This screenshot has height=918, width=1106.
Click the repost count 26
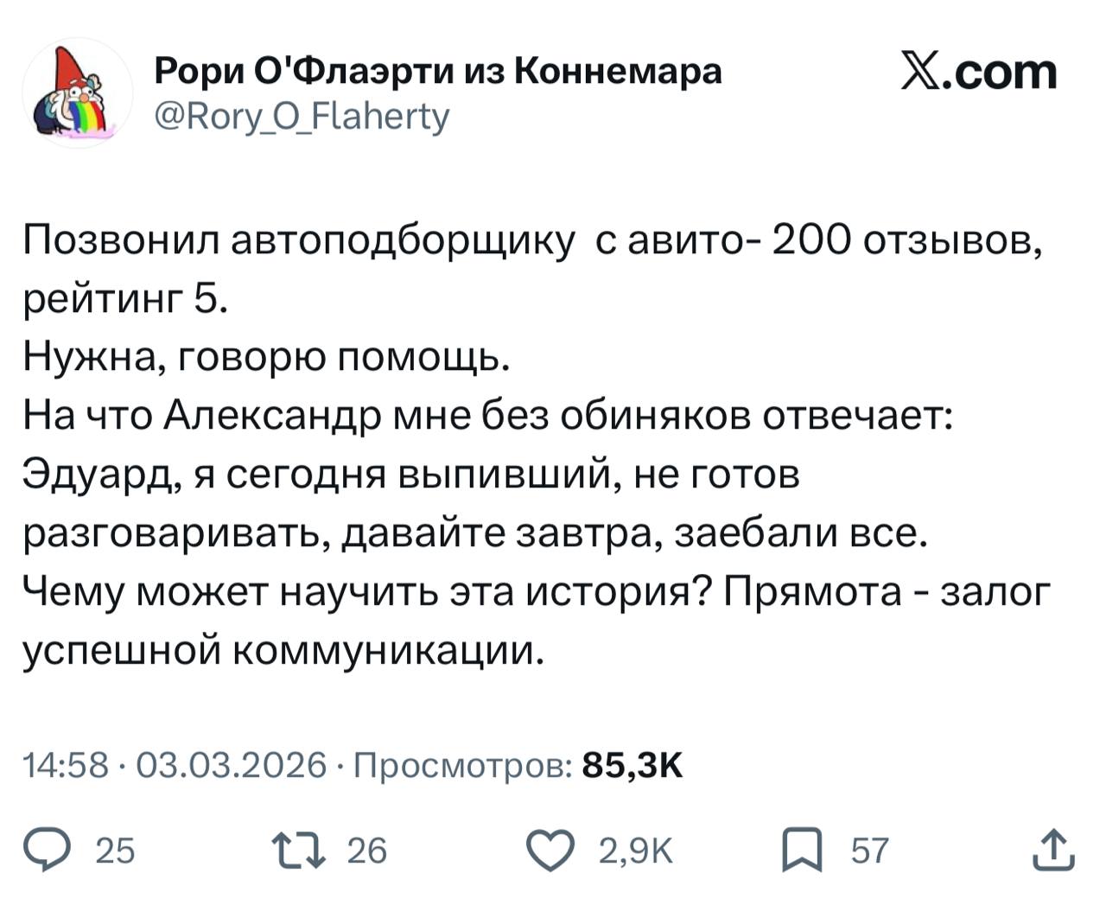coord(366,851)
